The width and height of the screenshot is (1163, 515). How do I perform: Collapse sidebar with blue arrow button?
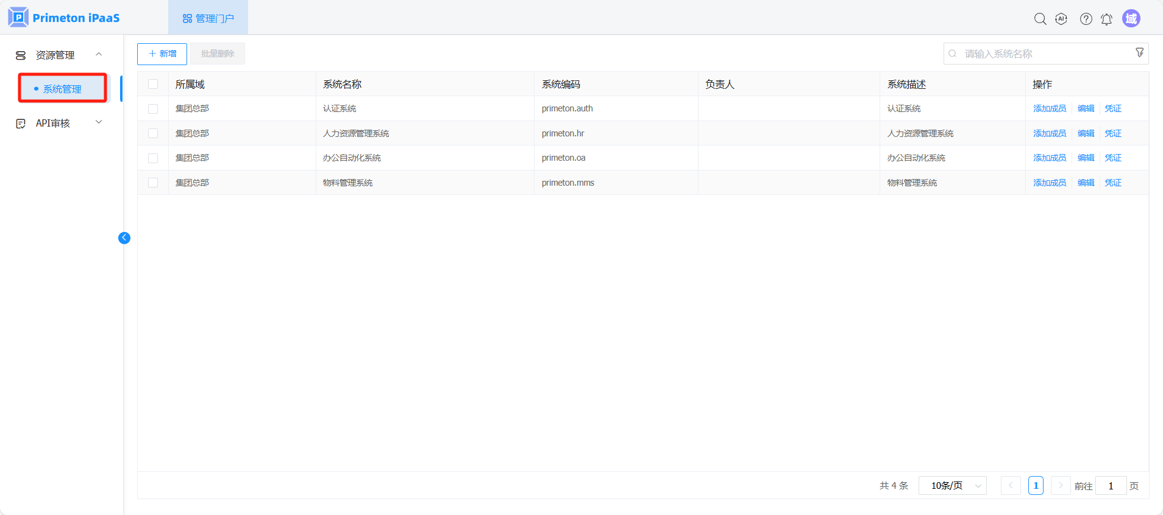pos(124,238)
